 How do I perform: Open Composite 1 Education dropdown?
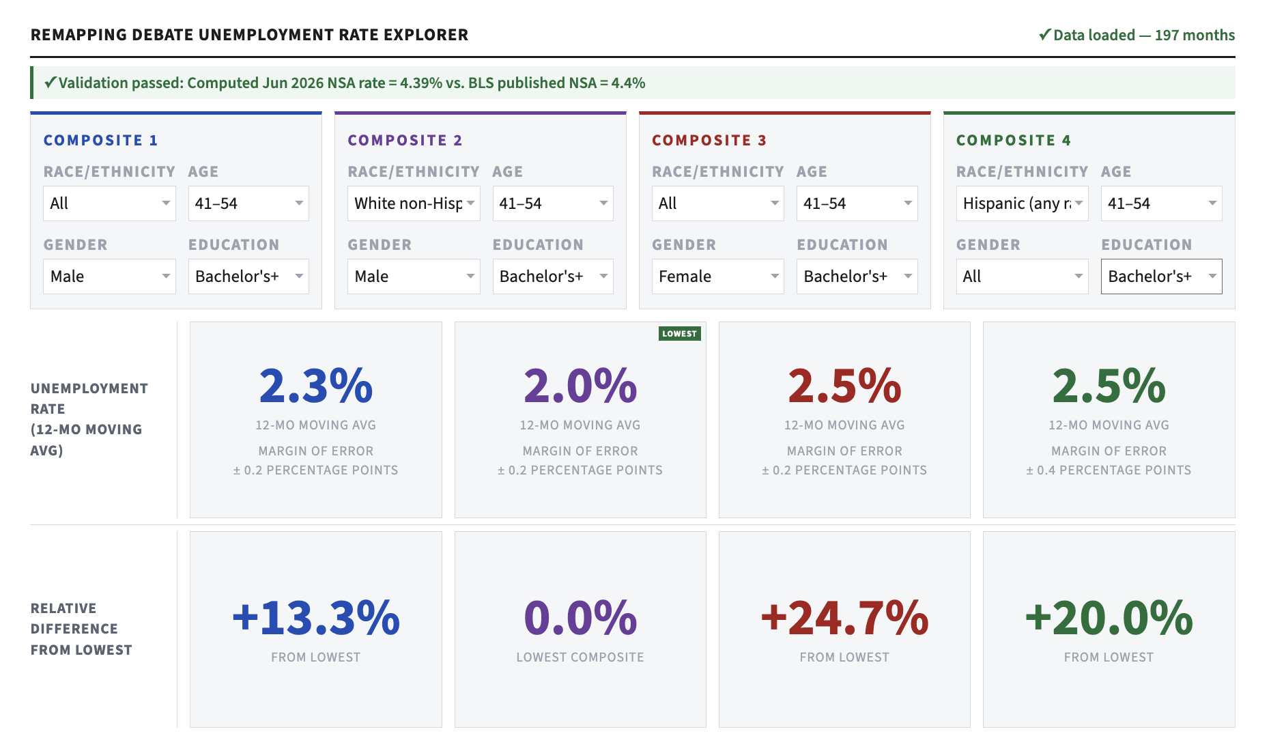click(248, 277)
